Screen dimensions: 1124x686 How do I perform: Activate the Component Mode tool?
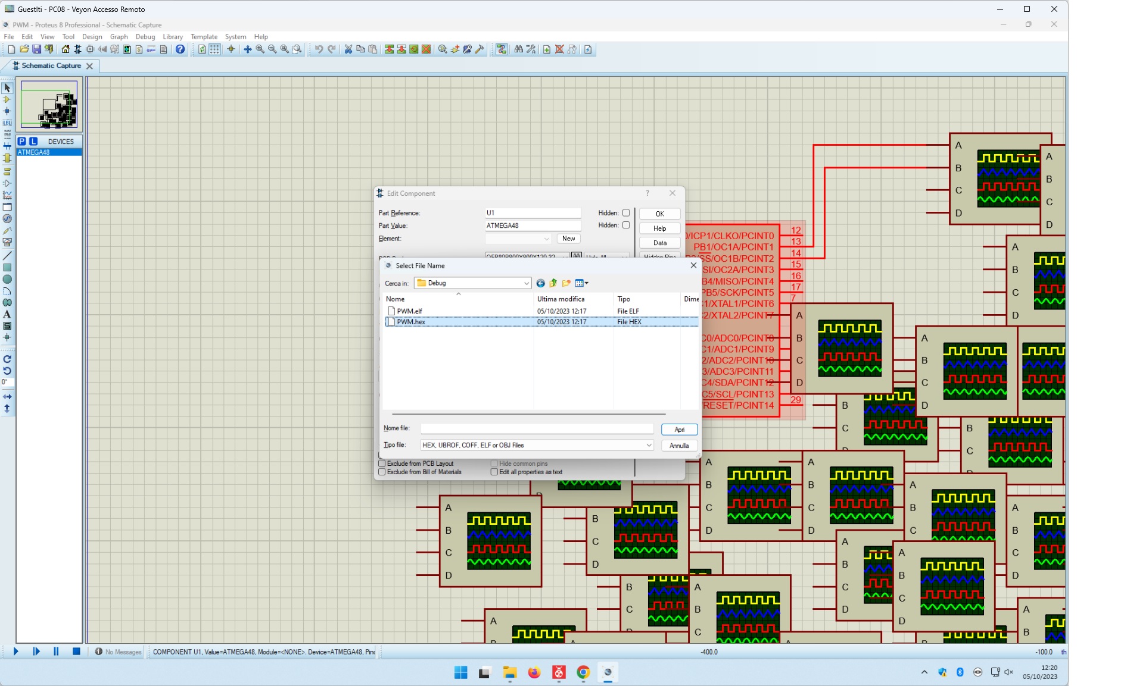7,99
